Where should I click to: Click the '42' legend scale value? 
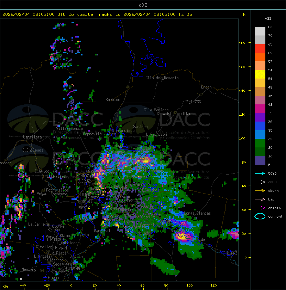point(270,104)
